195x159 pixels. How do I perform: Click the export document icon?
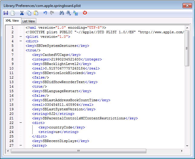(x=13, y=13)
